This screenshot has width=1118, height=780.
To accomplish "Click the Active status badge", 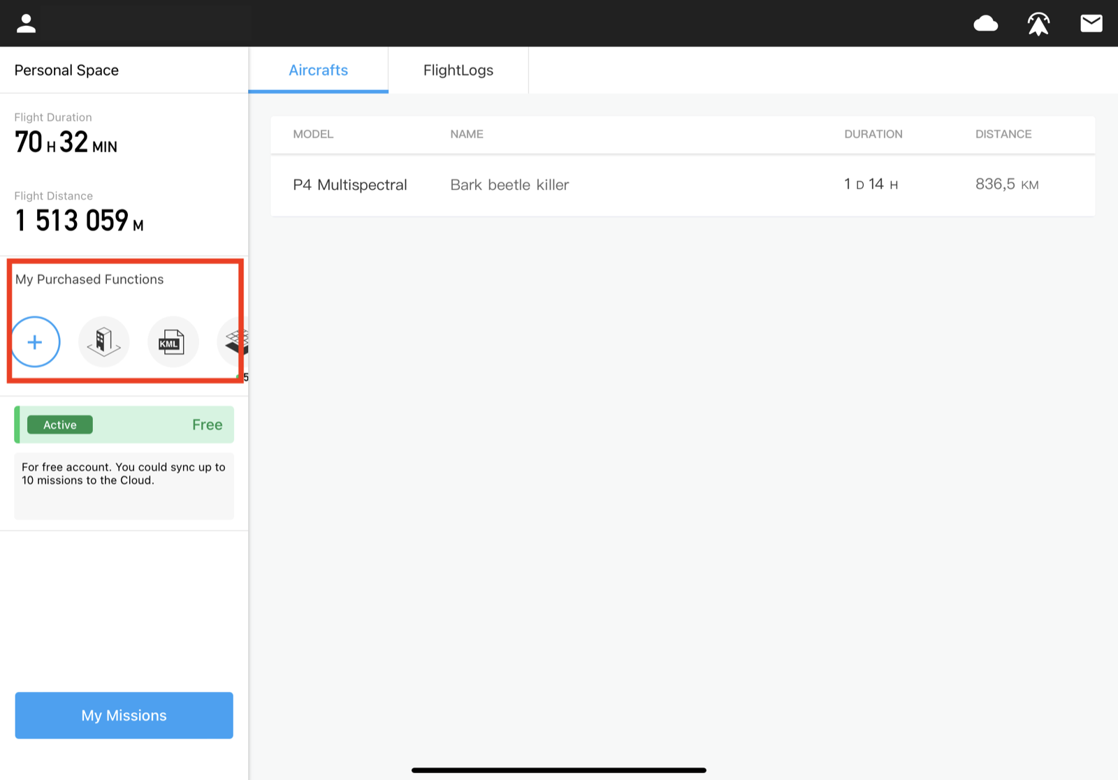I will click(60, 425).
